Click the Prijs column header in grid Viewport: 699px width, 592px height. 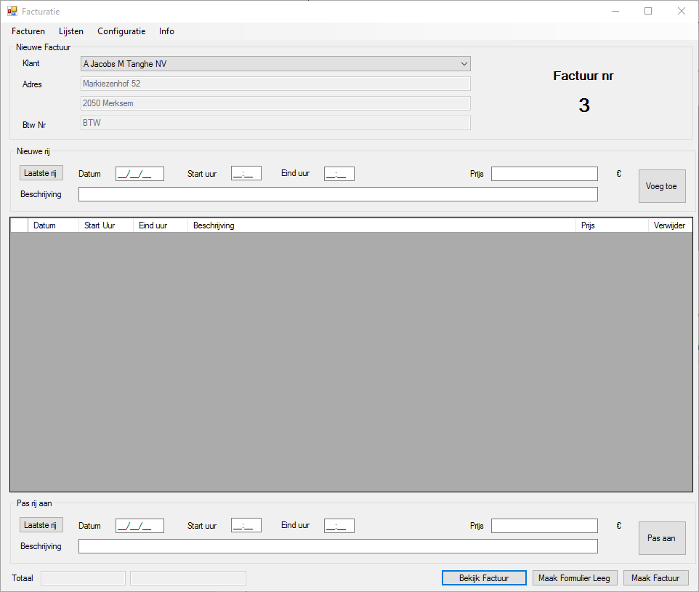click(x=611, y=225)
